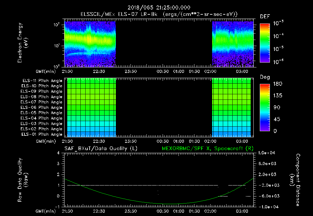Click the "3" tick on Raw Data Quality axis

point(58,164)
